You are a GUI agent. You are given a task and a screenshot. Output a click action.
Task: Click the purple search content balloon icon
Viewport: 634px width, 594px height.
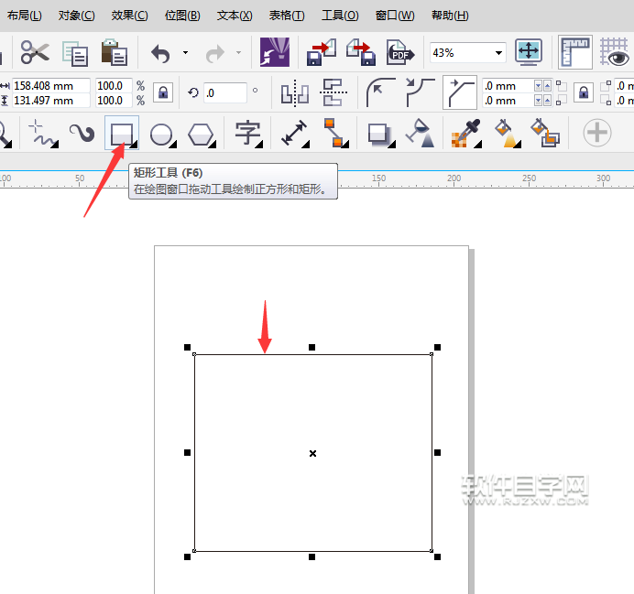(x=275, y=52)
